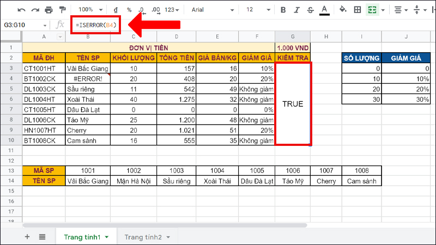This screenshot has height=245, width=436.
Task: Click the G3:G10 name box
Action: (25, 25)
